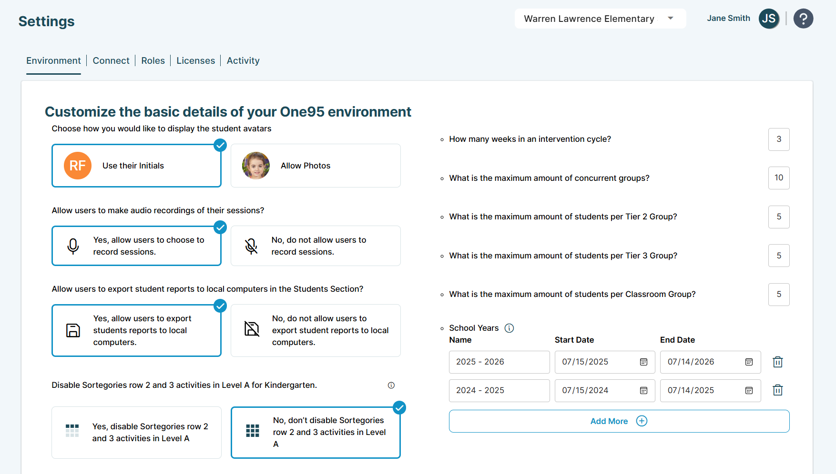Delete the 2025 - 2026 school year
836x474 pixels.
click(x=778, y=362)
